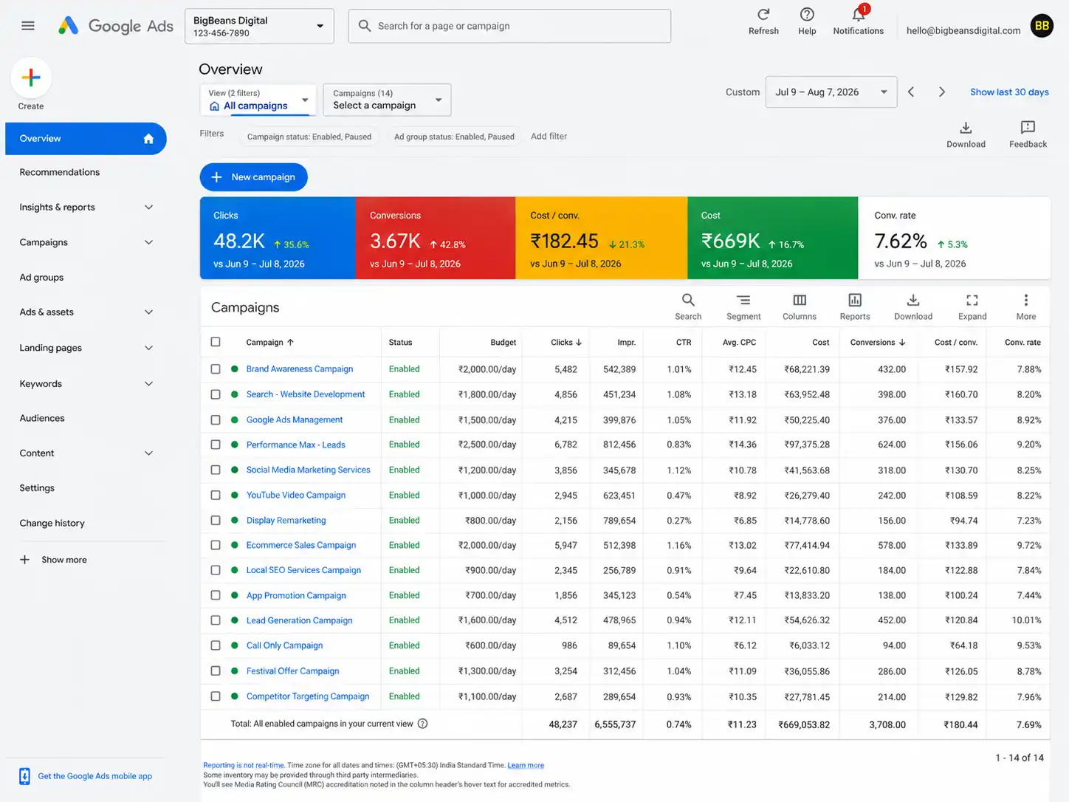Open the More options icon

(1025, 300)
